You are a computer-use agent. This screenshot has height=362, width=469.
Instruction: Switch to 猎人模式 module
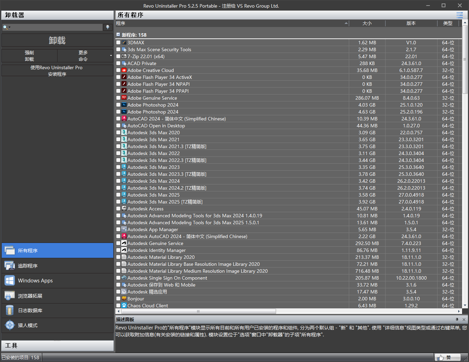coord(57,325)
